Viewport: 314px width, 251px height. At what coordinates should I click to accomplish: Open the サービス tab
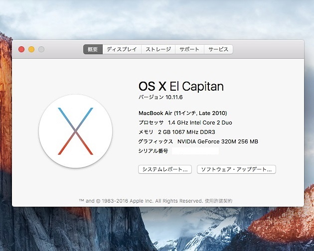(218, 49)
